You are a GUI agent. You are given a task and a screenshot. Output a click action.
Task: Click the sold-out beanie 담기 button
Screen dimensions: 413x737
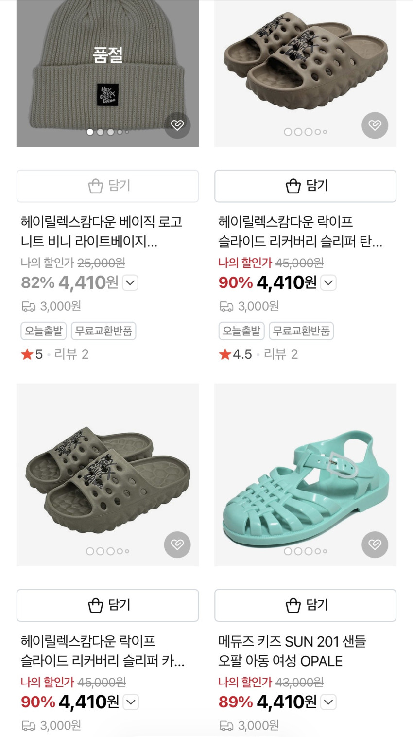coord(107,186)
